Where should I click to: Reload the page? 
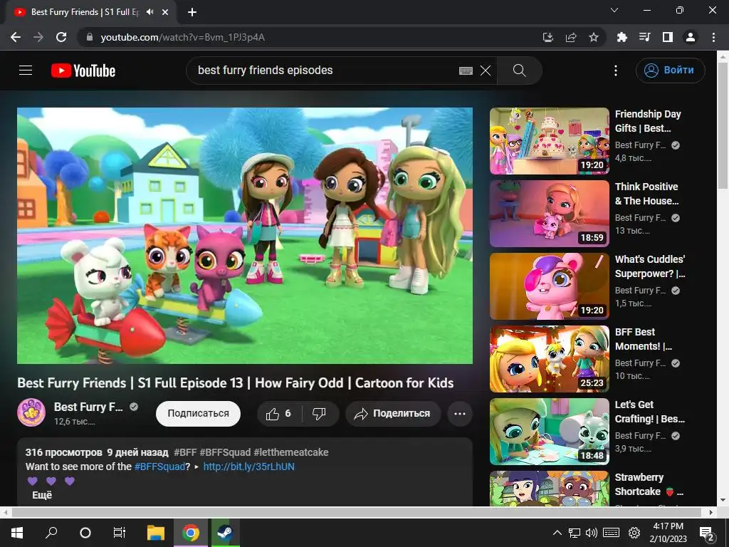61,37
